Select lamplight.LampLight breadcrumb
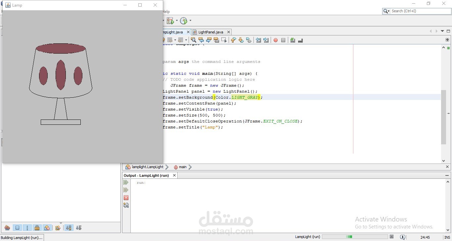Image resolution: width=452 pixels, height=241 pixels. click(x=148, y=167)
